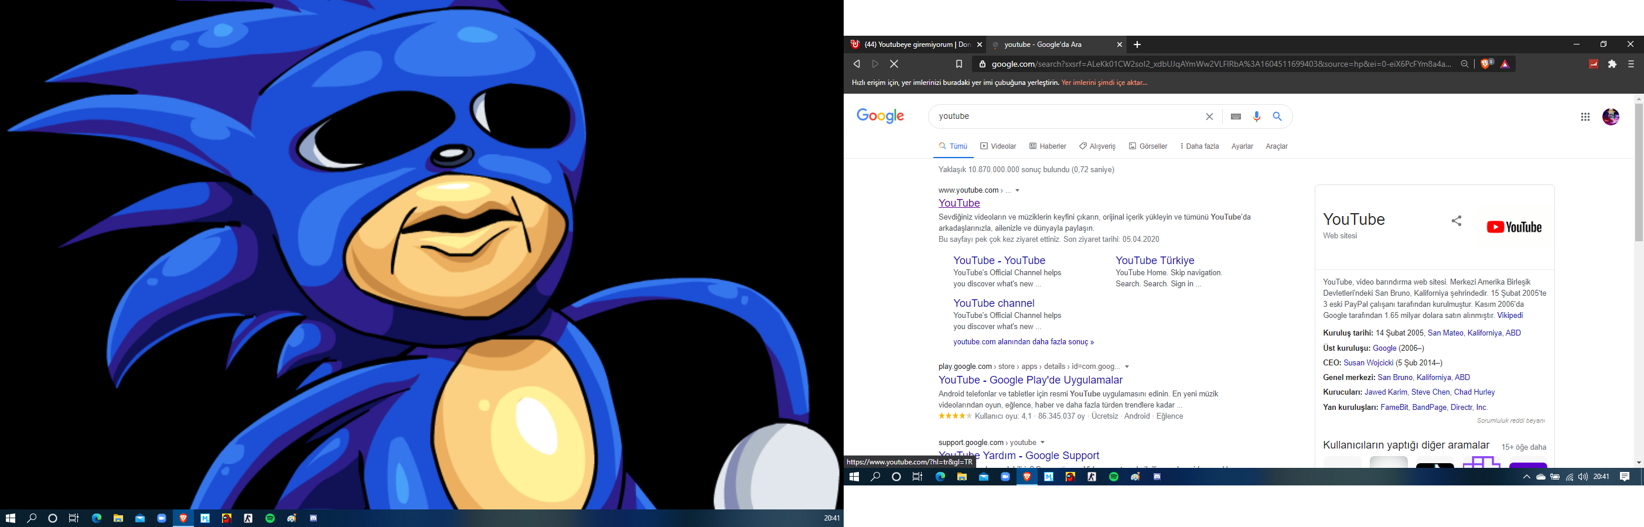Open the zoom magnifier in the address bar

1465,64
